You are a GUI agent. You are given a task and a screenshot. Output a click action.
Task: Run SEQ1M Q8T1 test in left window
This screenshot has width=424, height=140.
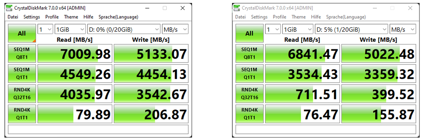coord(22,53)
